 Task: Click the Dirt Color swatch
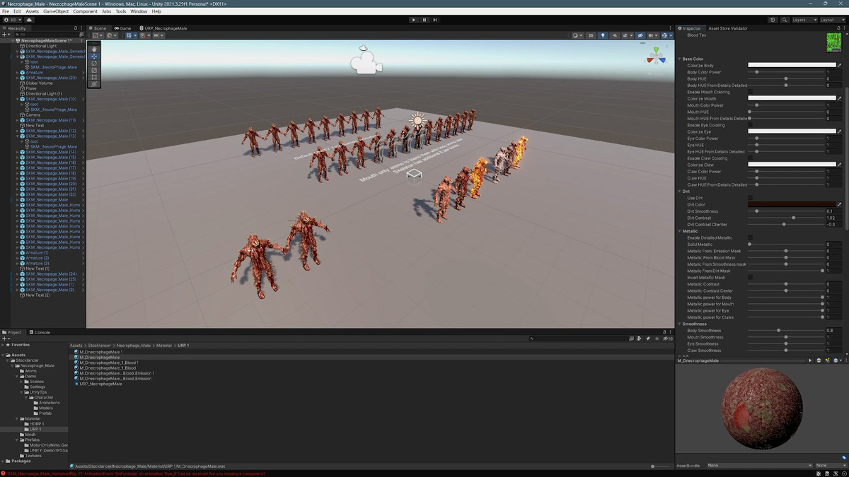pos(790,205)
